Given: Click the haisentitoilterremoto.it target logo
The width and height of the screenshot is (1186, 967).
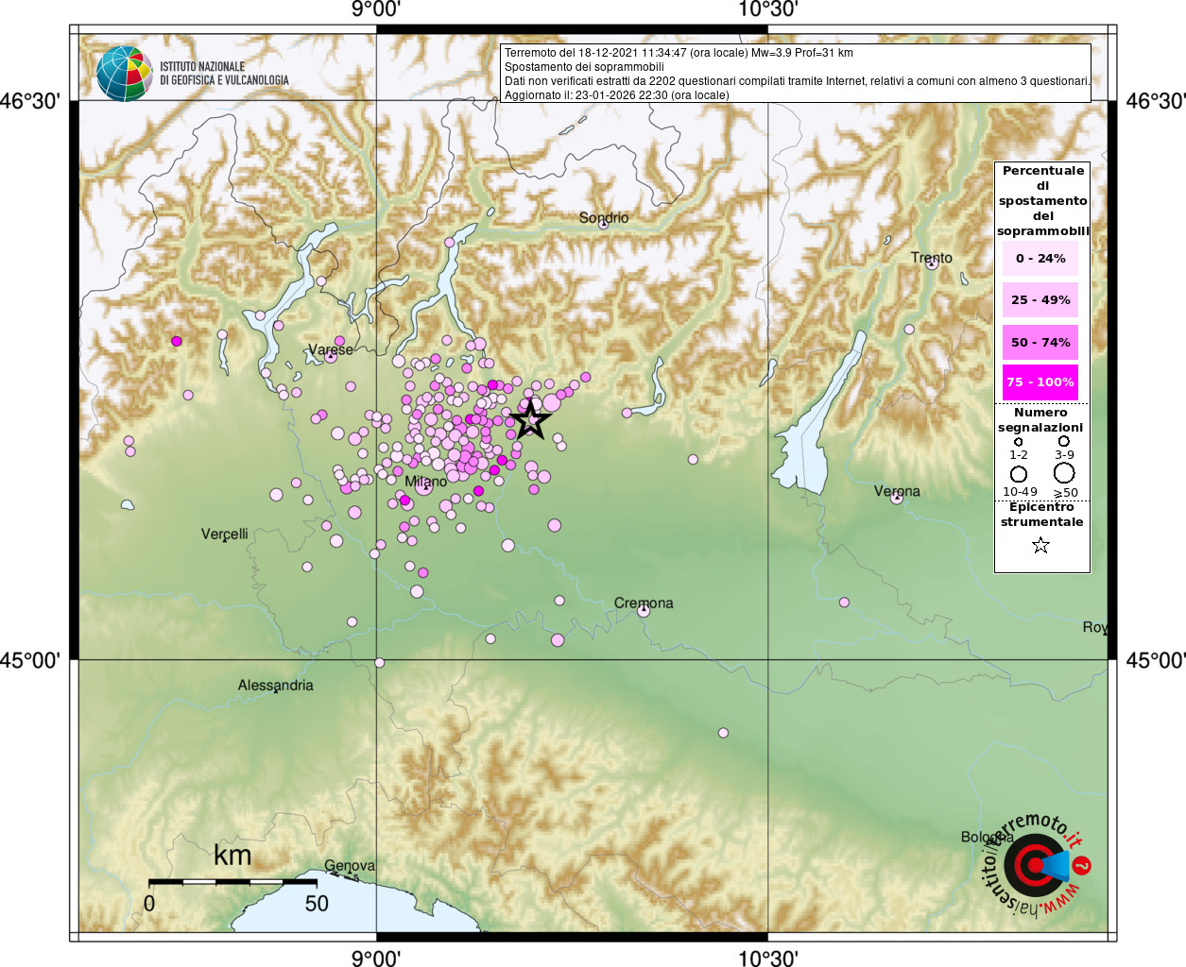Looking at the screenshot, I should pyautogui.click(x=1035, y=866).
